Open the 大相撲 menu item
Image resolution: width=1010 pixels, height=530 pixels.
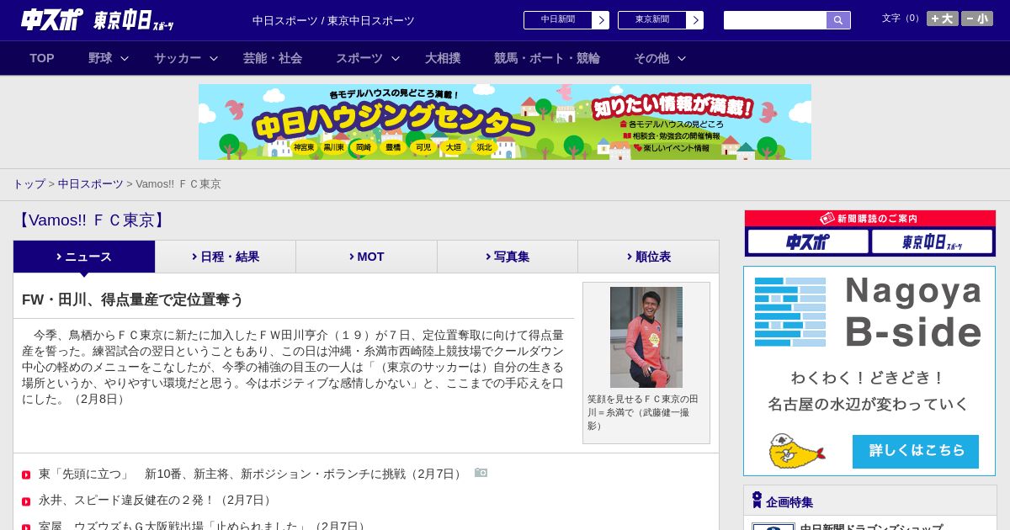tap(443, 58)
